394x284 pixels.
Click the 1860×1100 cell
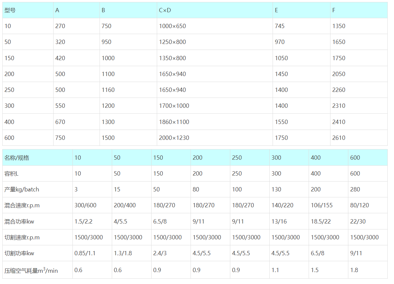[174, 122]
